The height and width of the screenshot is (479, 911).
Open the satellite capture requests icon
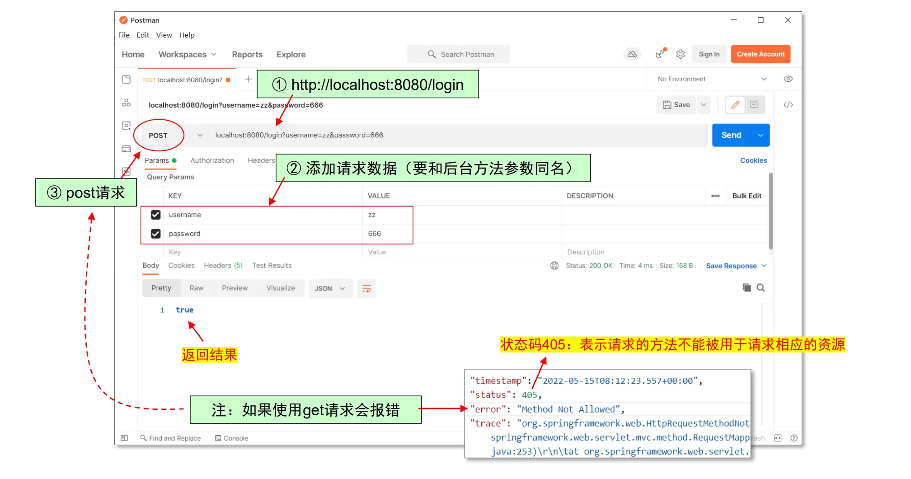click(661, 53)
